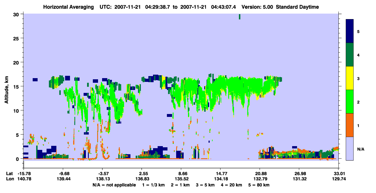Click latitude value -9.68

[x=64, y=173]
